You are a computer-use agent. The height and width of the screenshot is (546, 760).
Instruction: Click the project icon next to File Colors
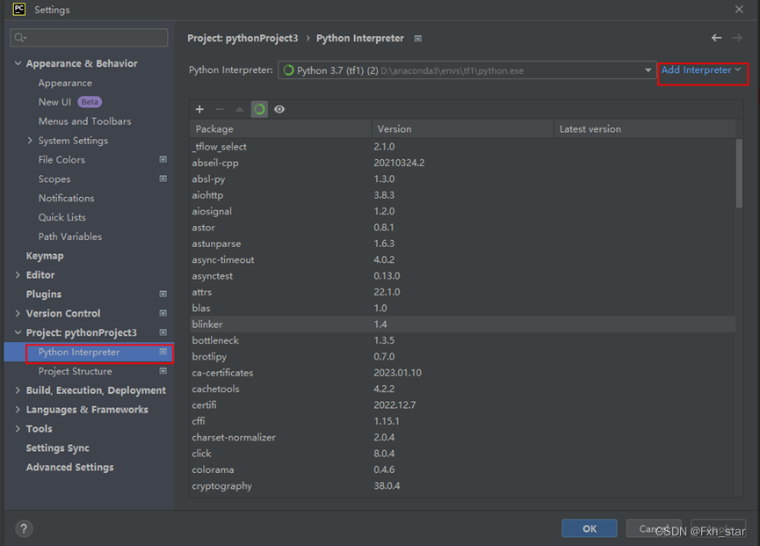[x=163, y=159]
